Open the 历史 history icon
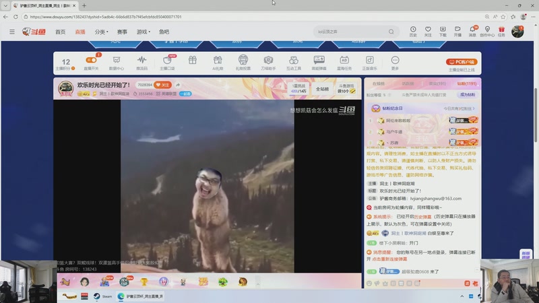The height and width of the screenshot is (303, 539). (x=413, y=31)
